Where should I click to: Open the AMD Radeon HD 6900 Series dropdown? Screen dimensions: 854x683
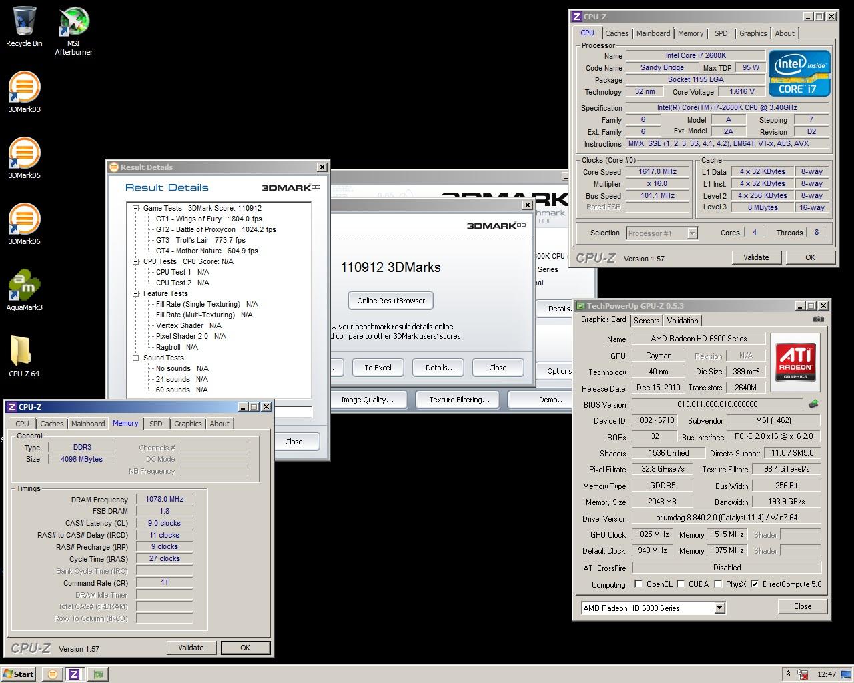[x=719, y=608]
